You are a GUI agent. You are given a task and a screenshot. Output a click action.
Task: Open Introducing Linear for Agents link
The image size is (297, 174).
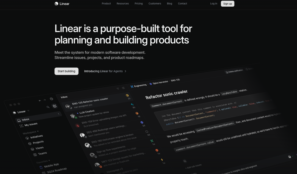click(105, 71)
